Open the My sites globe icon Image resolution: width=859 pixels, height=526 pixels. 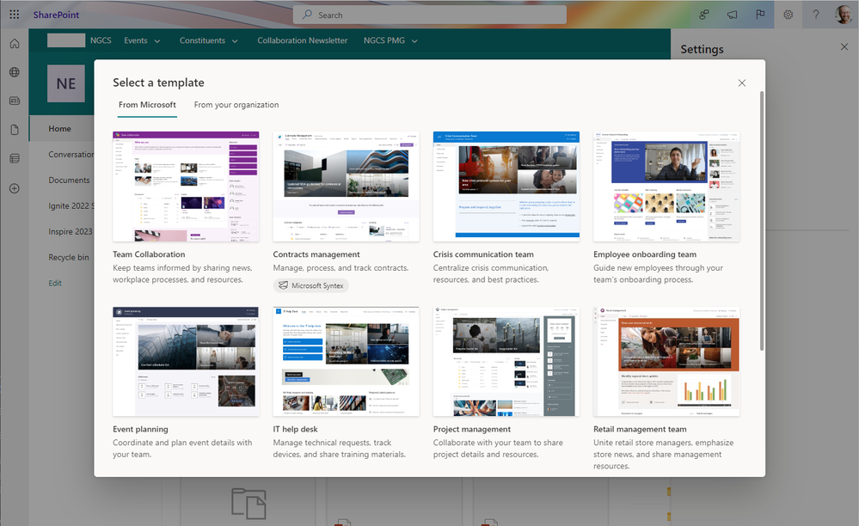[15, 72]
